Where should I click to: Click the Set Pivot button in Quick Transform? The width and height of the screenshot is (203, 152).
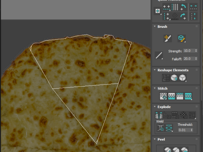(x=158, y=11)
